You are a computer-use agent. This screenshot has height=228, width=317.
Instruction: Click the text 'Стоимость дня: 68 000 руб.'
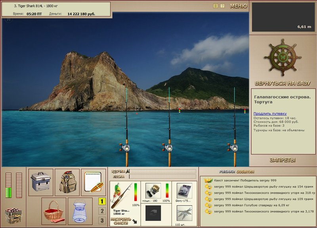[x=276, y=122]
